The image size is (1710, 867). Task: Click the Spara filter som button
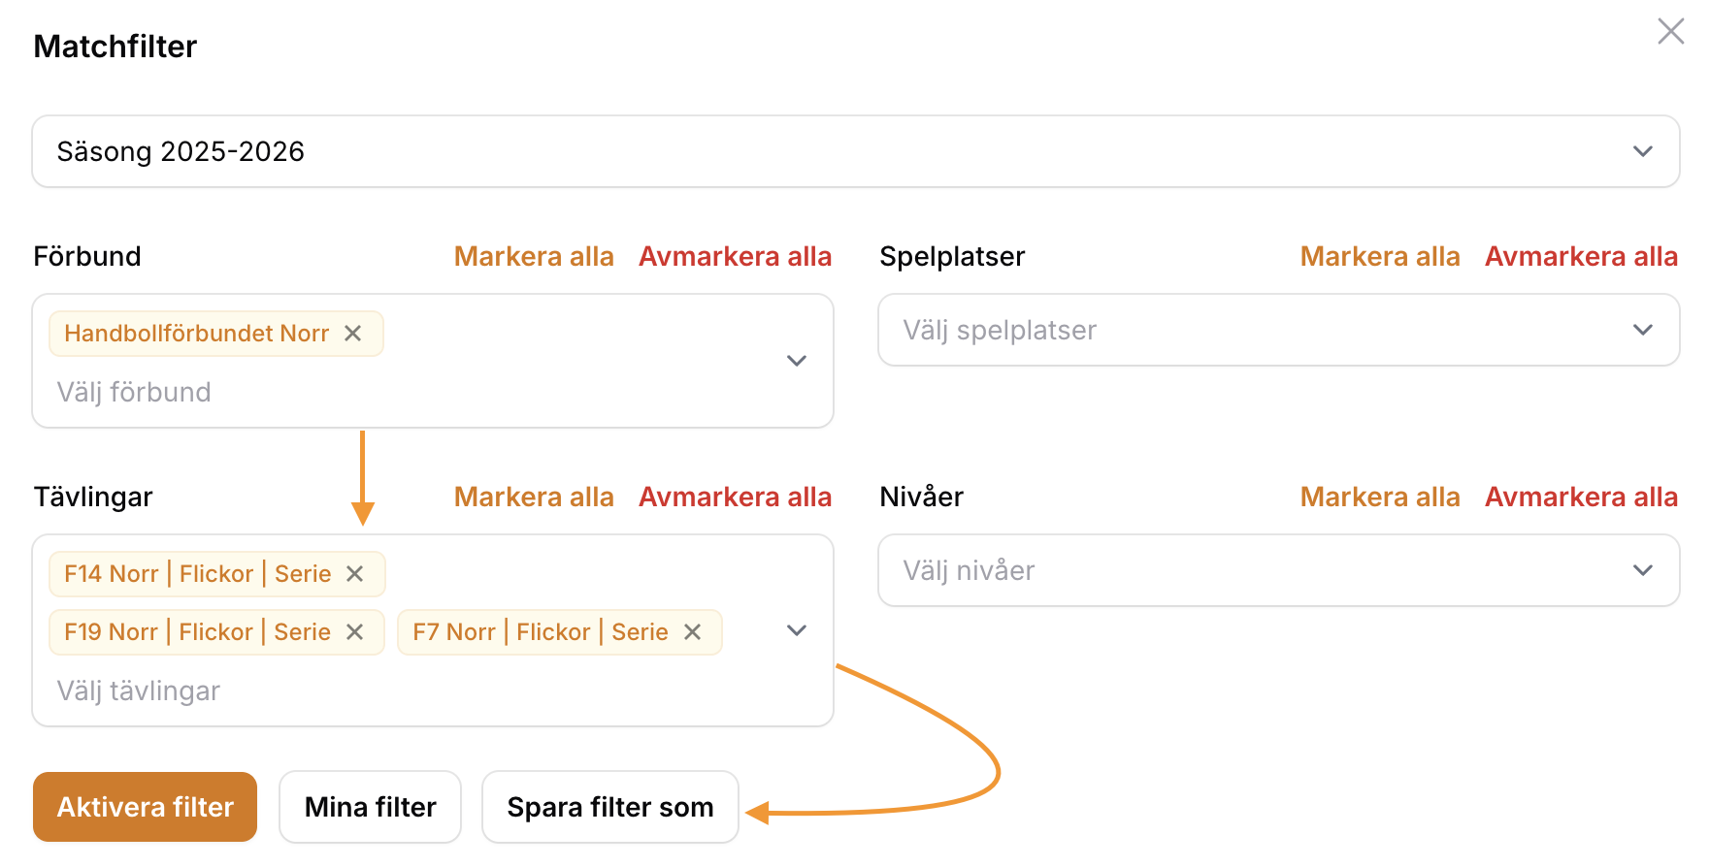(610, 807)
